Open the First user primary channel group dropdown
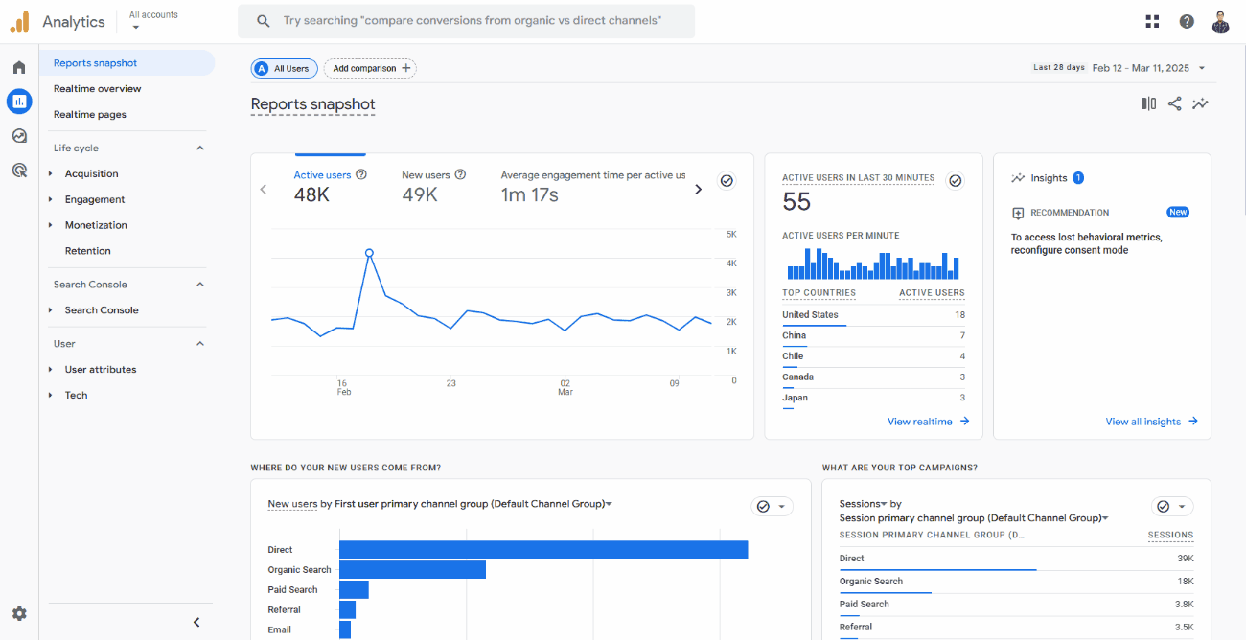Viewport: 1246px width, 640px height. pyautogui.click(x=473, y=504)
